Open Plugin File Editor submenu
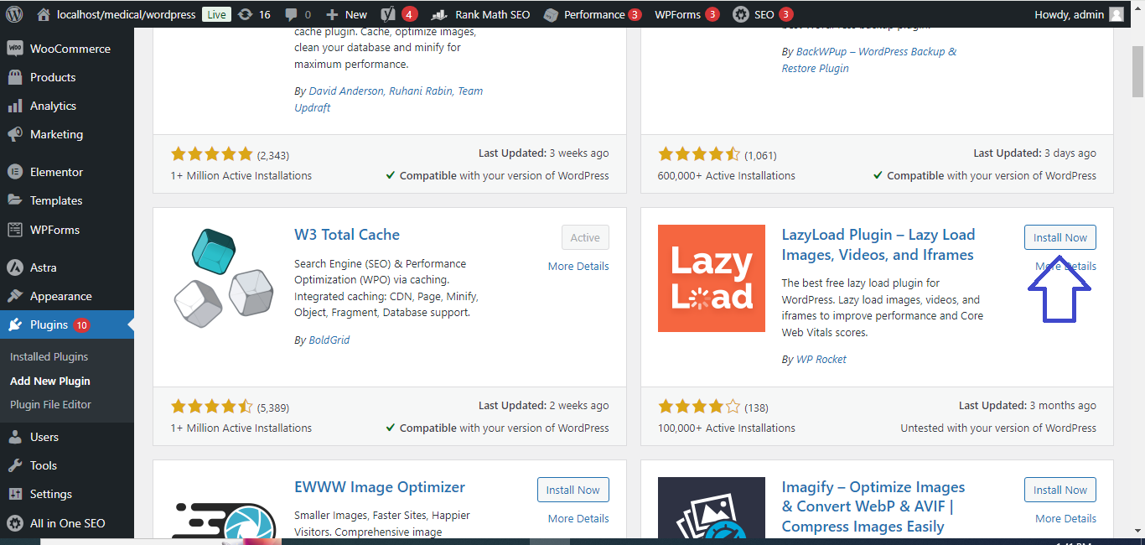The image size is (1145, 545). pos(50,404)
